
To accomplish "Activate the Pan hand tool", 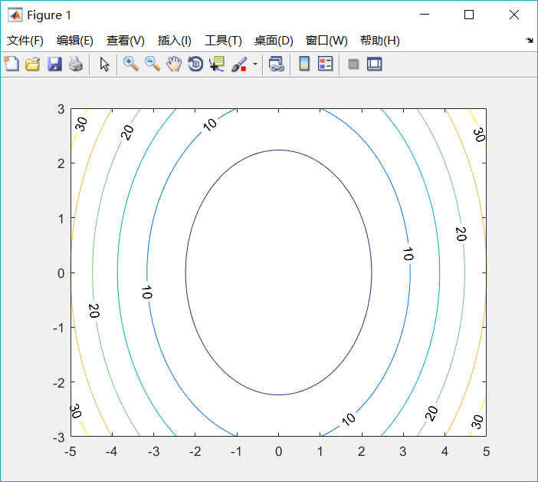I will 174,64.
